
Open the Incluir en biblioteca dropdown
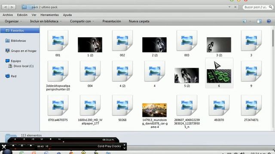[46, 21]
